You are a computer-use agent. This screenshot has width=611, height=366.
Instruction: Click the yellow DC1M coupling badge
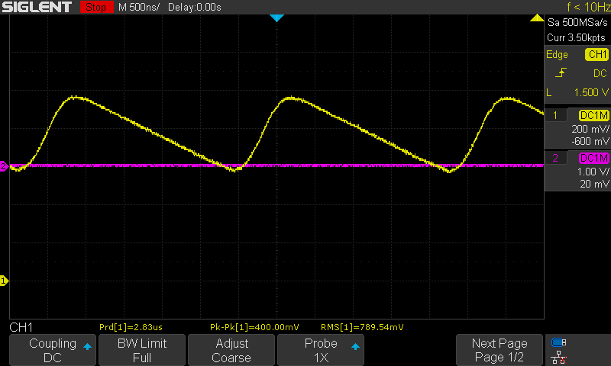[594, 115]
